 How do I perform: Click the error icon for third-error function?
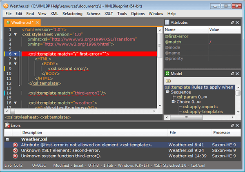click(16, 156)
